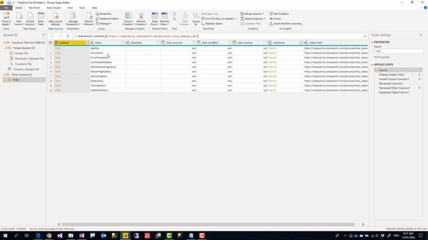Open Recent Sources in the ribbon

[x=30, y=19]
